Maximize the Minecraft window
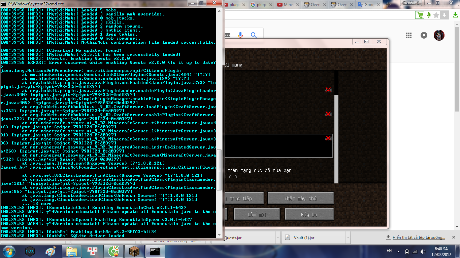 tap(366, 42)
